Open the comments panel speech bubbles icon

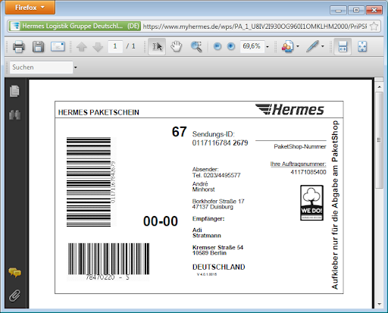[x=15, y=273]
